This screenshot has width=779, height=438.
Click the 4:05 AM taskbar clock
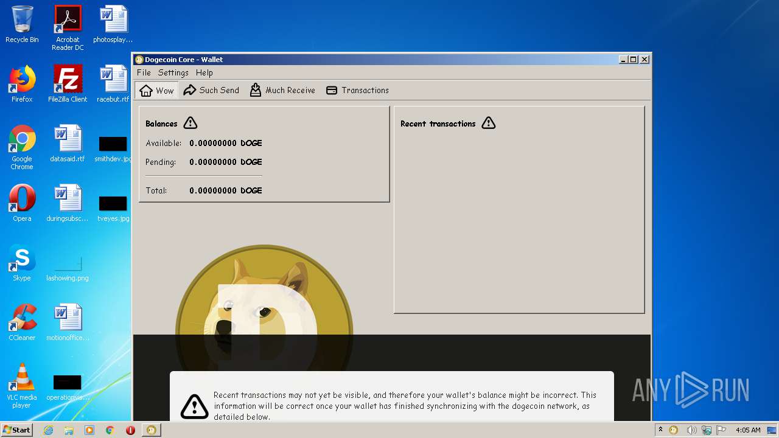(748, 430)
